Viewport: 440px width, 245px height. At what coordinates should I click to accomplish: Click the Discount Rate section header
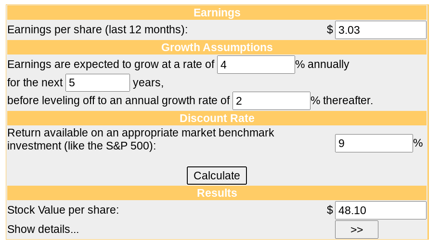coord(217,118)
